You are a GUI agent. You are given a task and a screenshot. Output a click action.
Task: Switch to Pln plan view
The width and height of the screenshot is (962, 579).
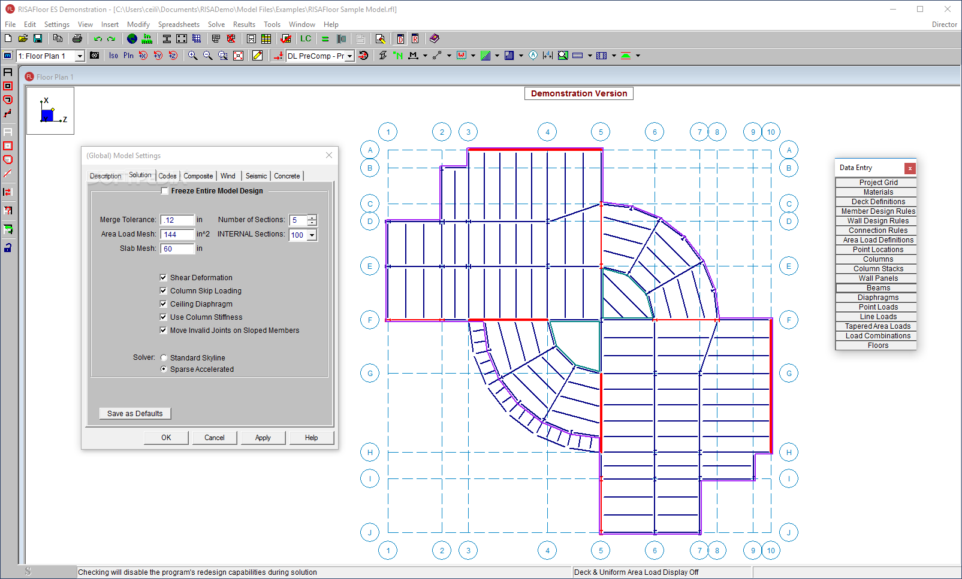129,55
